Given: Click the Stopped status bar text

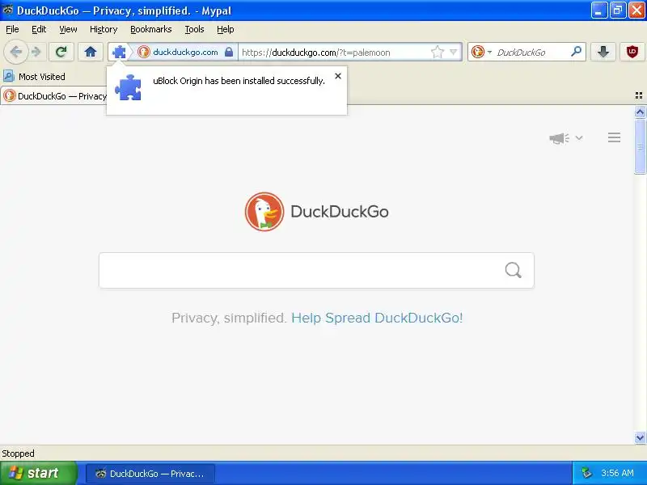Looking at the screenshot, I should click(18, 453).
